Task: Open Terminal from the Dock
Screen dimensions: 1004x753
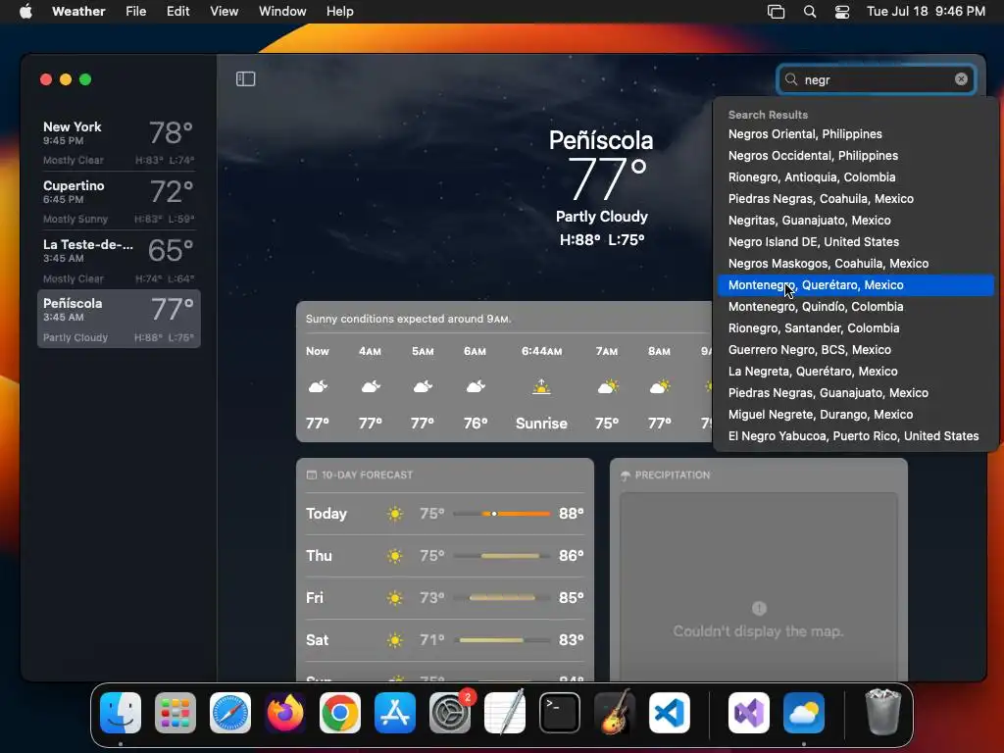Action: (560, 713)
